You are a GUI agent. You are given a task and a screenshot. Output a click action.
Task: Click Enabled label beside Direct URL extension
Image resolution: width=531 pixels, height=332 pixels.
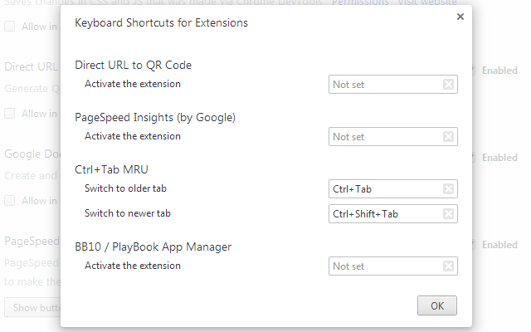(x=499, y=71)
